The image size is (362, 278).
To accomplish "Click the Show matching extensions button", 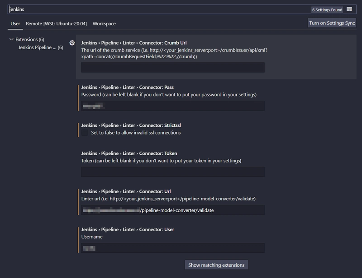I will 216,265.
